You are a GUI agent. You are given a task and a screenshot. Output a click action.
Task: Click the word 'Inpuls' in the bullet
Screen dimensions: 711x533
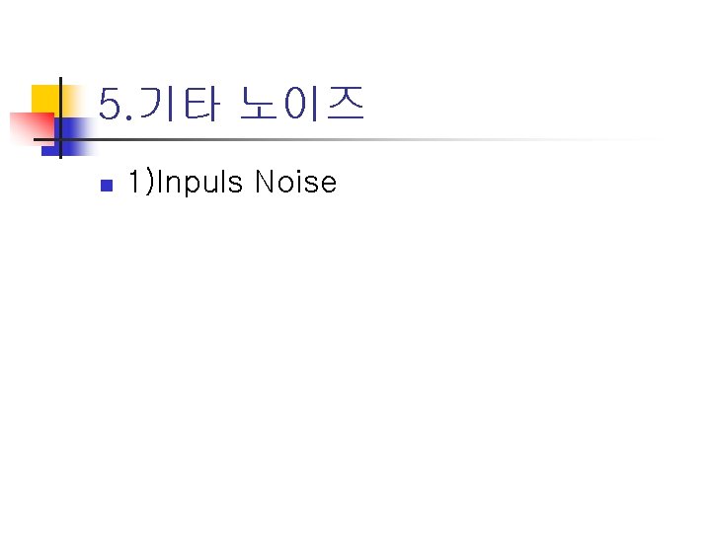click(x=201, y=183)
